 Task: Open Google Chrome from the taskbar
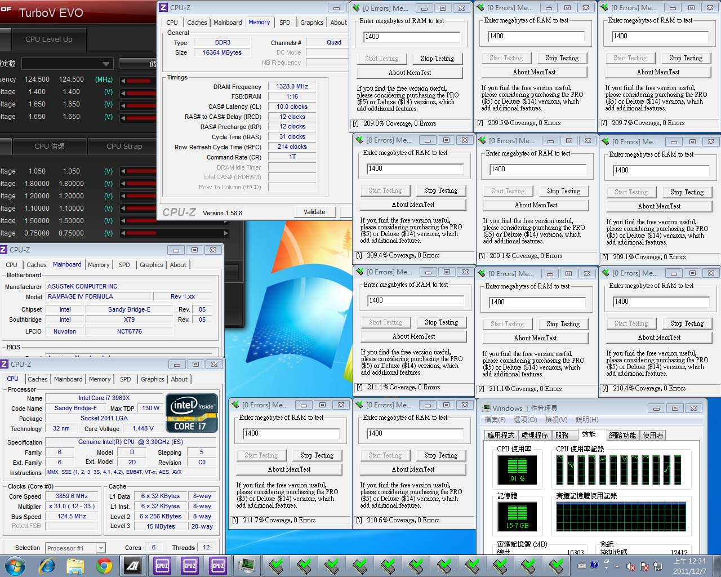tap(104, 565)
